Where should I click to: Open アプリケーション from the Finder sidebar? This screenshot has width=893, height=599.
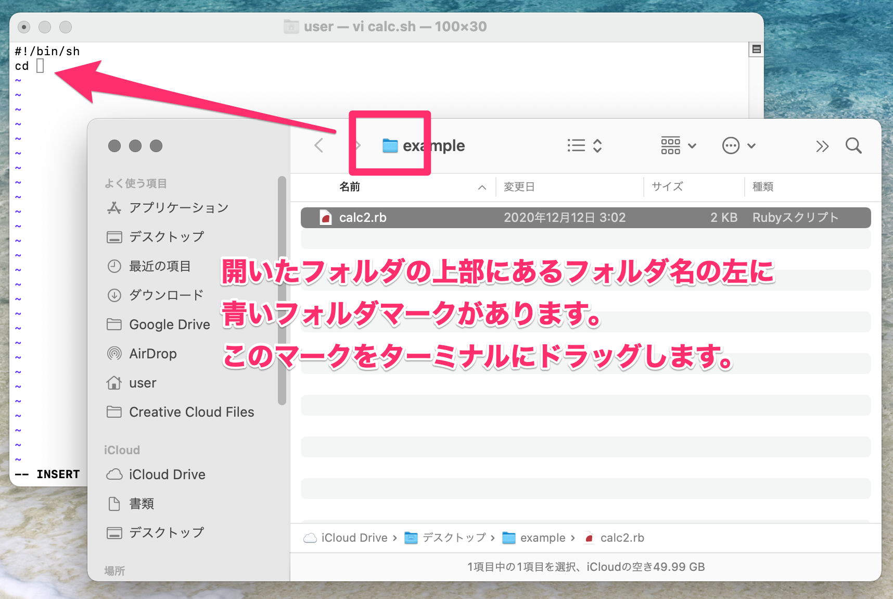pos(178,207)
